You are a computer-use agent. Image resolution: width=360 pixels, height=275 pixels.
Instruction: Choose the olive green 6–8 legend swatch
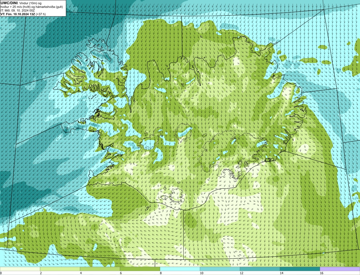click(x=140, y=269)
